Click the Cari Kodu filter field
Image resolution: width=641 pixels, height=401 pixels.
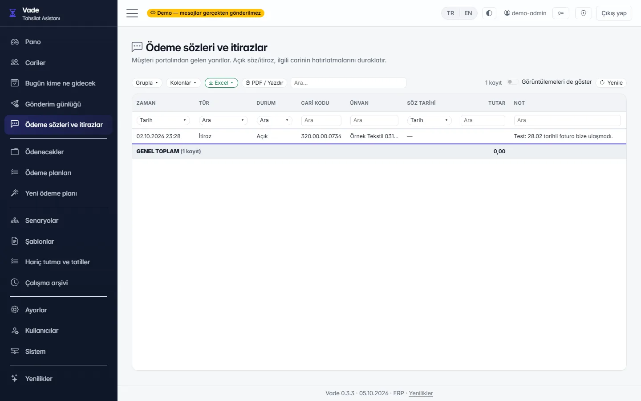[x=321, y=120]
